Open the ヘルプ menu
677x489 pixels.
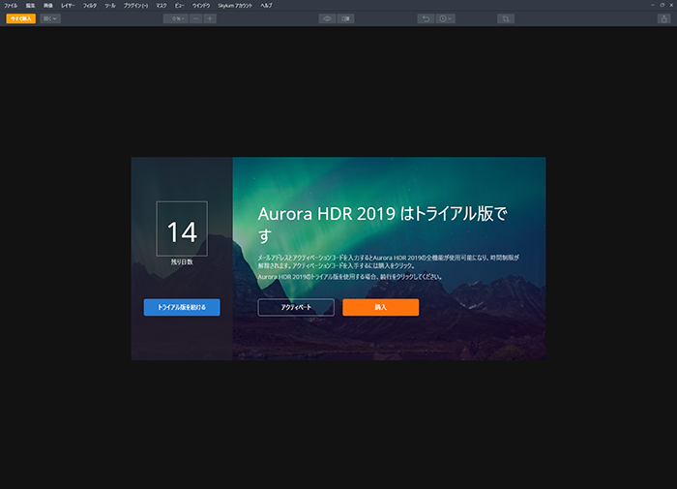point(266,6)
